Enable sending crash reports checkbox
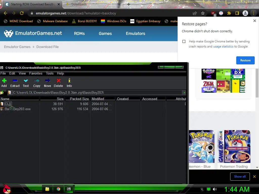 click(184, 41)
